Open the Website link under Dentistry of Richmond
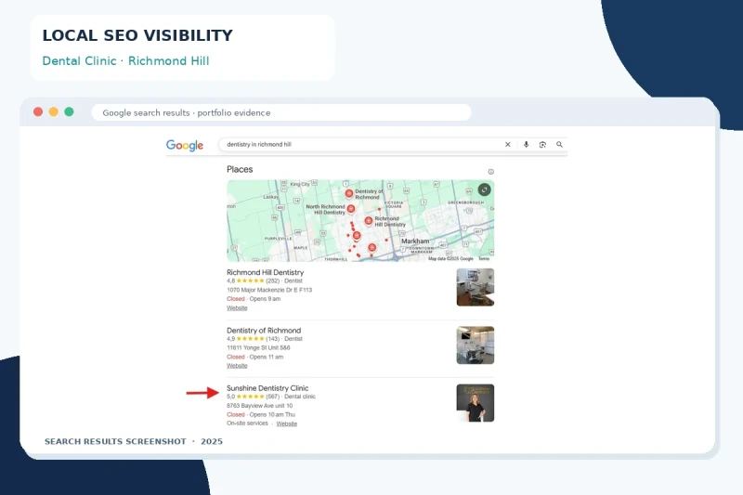Image resolution: width=743 pixels, height=495 pixels. click(x=237, y=366)
